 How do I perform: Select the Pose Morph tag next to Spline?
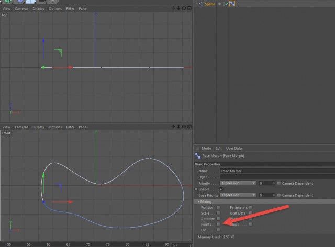click(x=232, y=4)
